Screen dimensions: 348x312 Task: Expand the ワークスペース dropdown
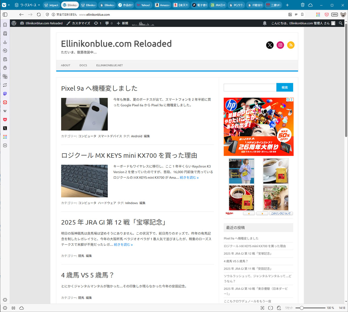tap(27, 5)
